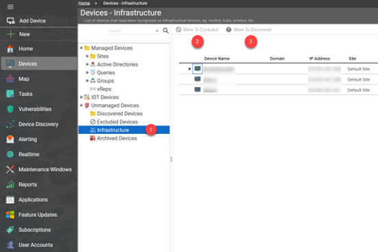Click the Devices monitor icon
The height and width of the screenshot is (252, 378).
pyautogui.click(x=10, y=64)
